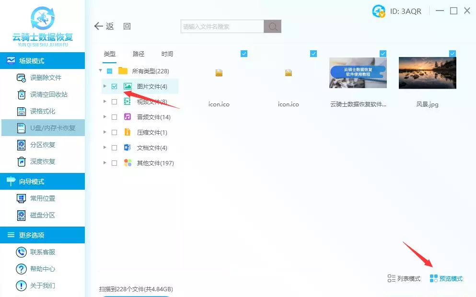
Task: Click the user avatar icon next to ID
Action: (x=379, y=11)
